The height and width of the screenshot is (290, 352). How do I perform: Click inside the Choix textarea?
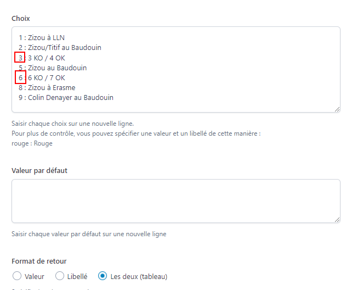click(x=176, y=69)
